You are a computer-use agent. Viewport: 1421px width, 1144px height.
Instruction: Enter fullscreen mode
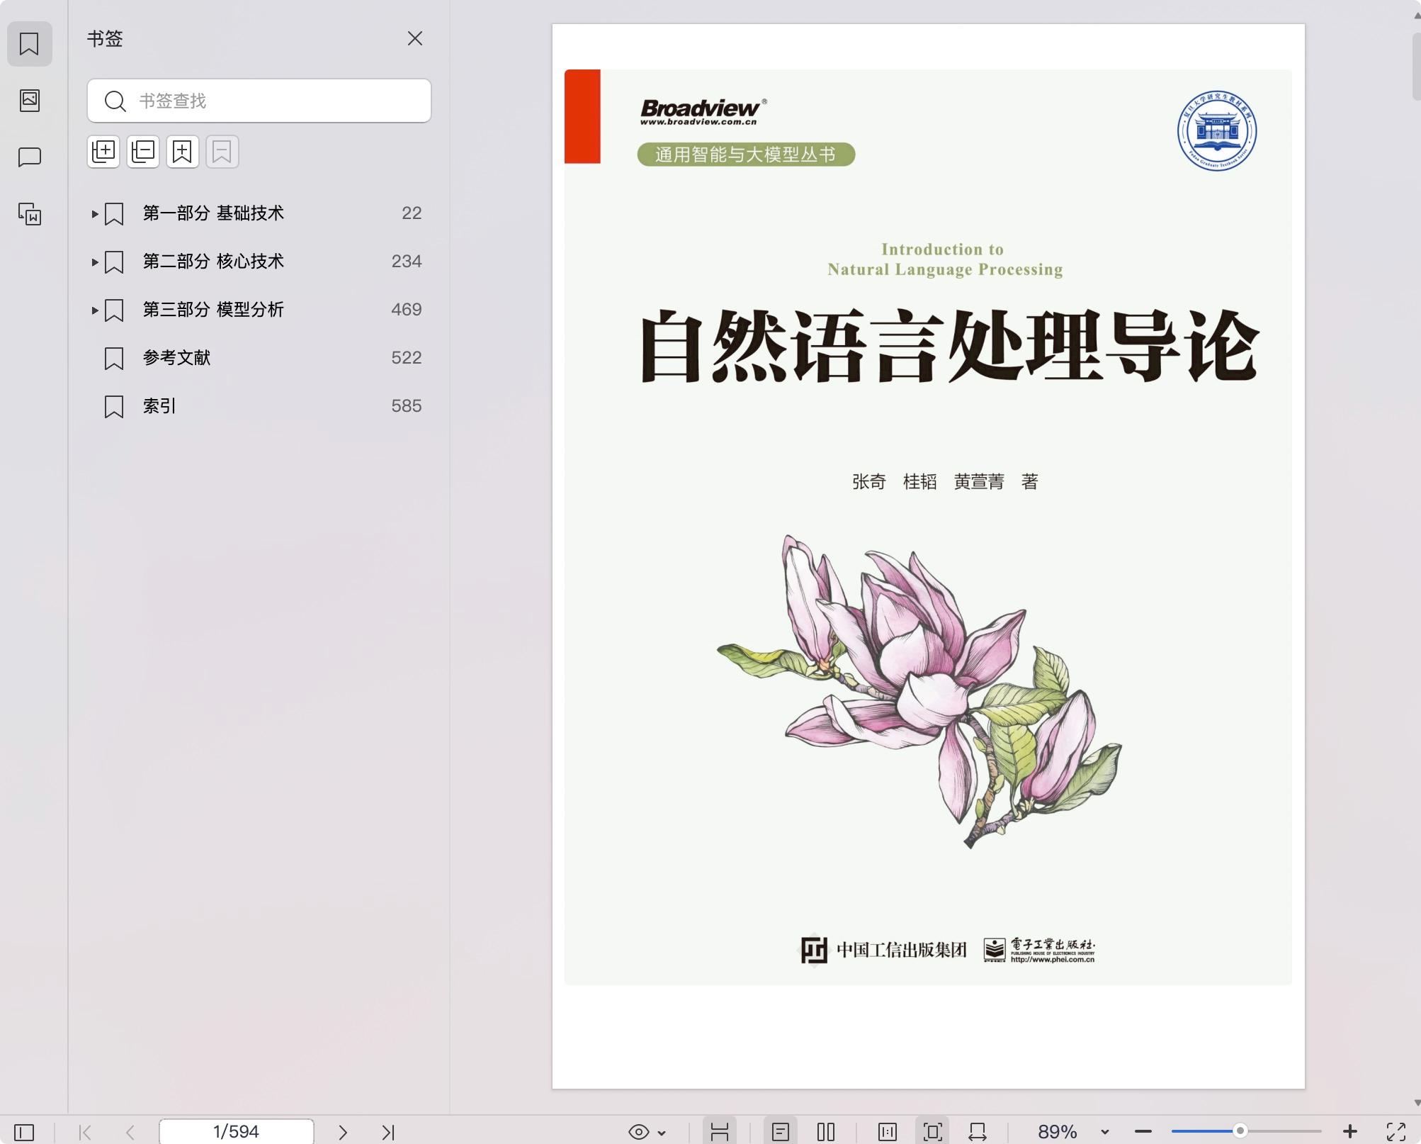click(x=1395, y=1132)
